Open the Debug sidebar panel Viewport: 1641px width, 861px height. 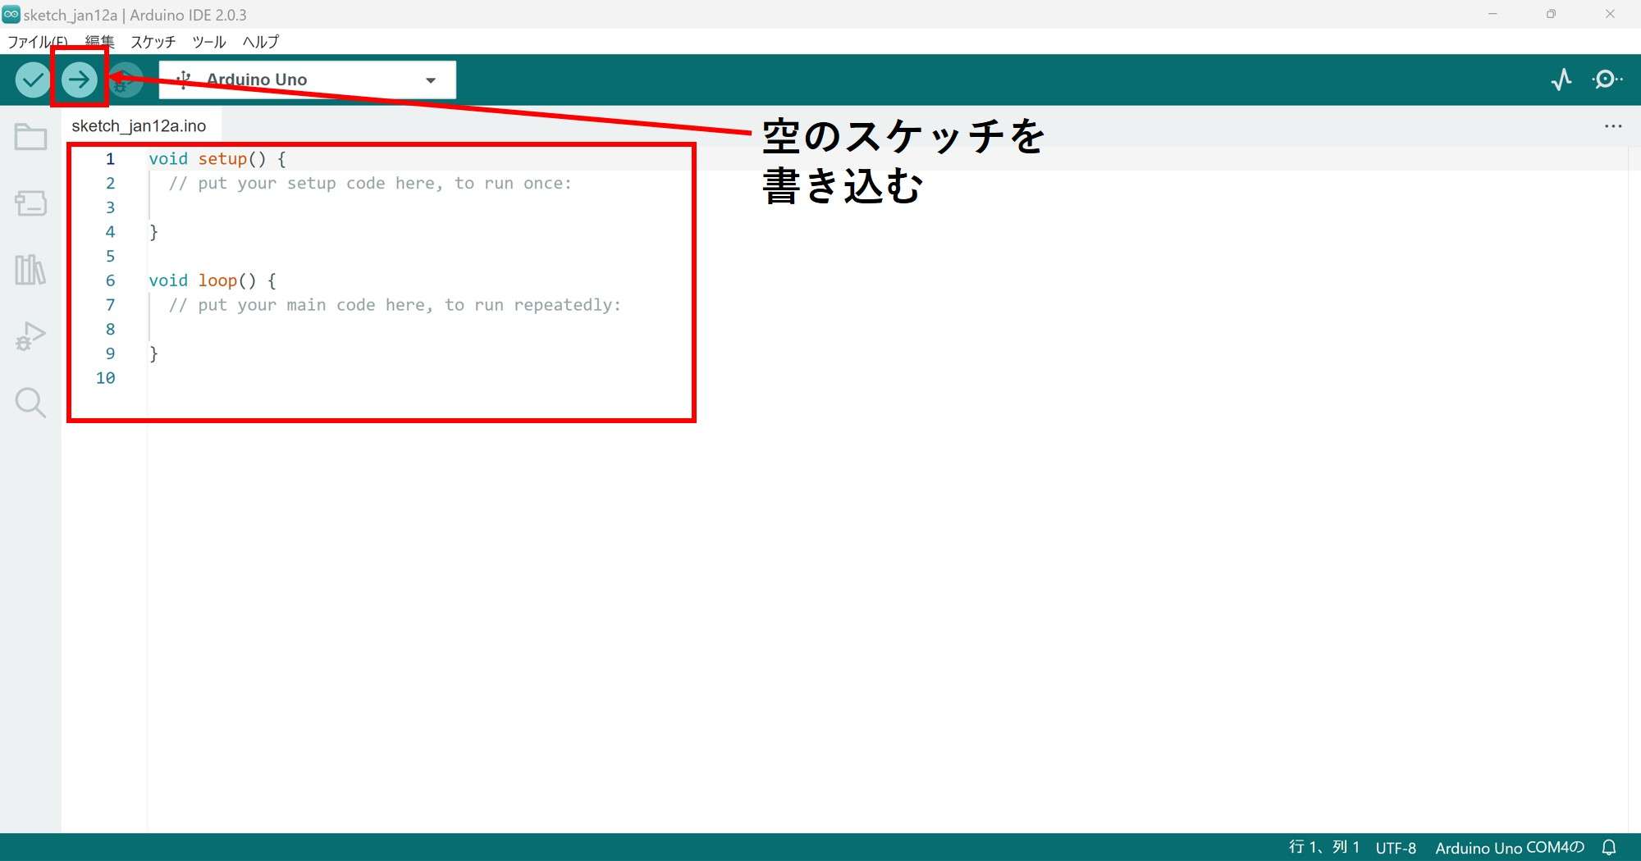coord(30,336)
